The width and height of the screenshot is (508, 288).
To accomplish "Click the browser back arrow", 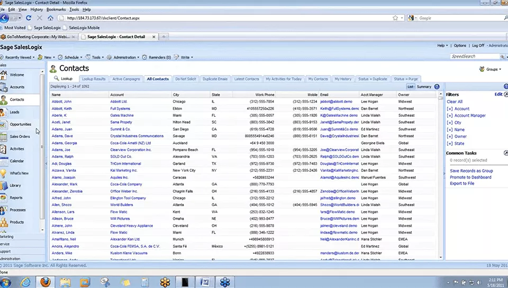I will tap(4, 18).
